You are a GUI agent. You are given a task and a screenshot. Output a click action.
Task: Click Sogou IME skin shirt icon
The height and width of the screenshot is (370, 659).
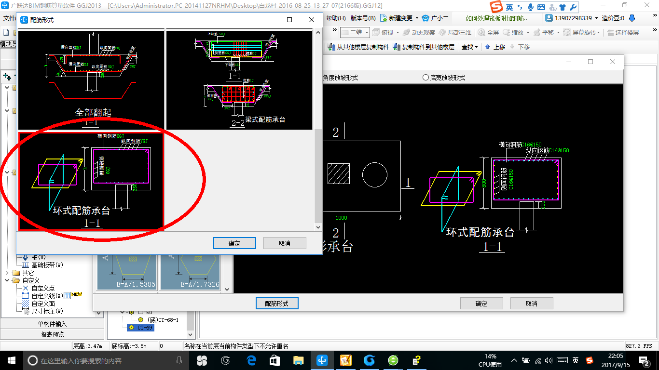(x=562, y=7)
